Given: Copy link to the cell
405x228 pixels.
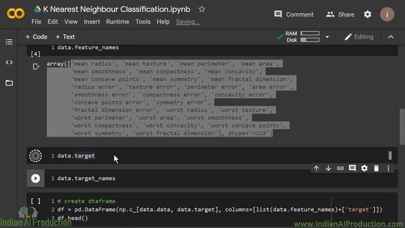Looking at the screenshot, I should pos(340,168).
